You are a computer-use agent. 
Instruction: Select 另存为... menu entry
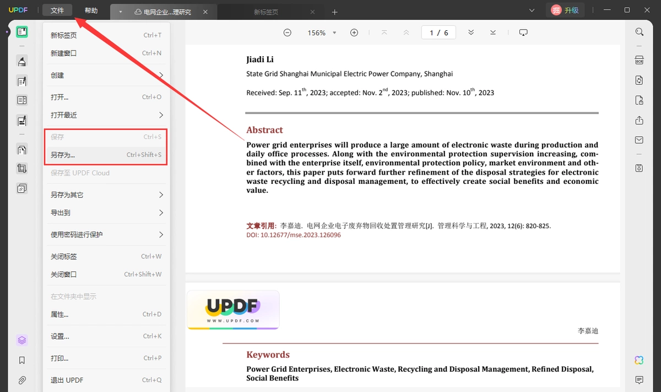106,155
